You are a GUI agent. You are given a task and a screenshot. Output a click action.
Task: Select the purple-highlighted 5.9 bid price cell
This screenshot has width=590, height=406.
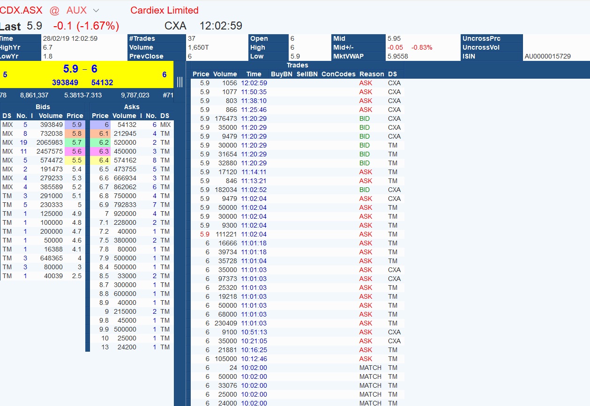(x=75, y=125)
